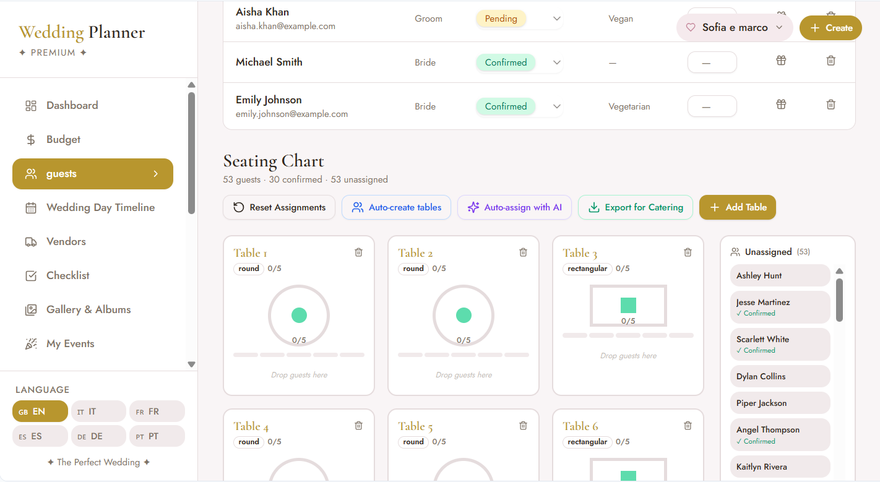880x482 pixels.
Task: Click Auto-create tables
Action: coord(397,207)
